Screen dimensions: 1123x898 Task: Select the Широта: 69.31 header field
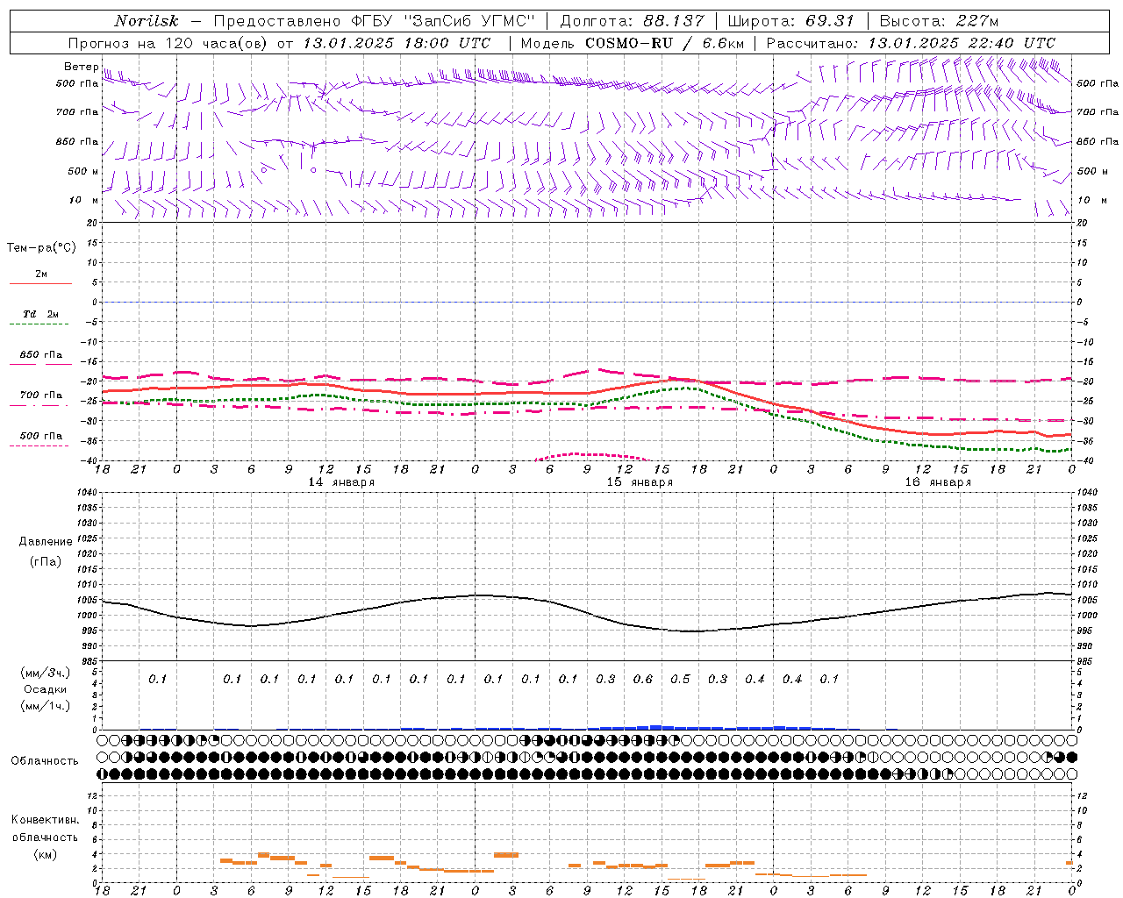pyautogui.click(x=791, y=21)
